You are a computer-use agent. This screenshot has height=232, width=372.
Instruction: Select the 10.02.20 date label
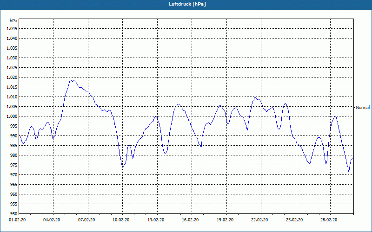pos(121,220)
